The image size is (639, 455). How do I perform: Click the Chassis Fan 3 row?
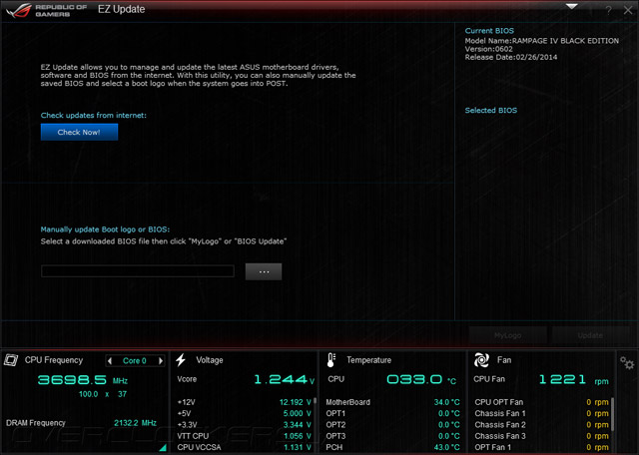point(541,436)
